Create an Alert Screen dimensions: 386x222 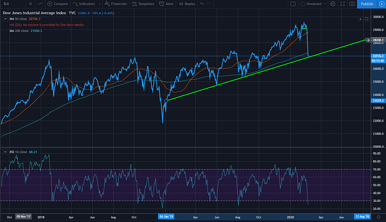coord(166,4)
